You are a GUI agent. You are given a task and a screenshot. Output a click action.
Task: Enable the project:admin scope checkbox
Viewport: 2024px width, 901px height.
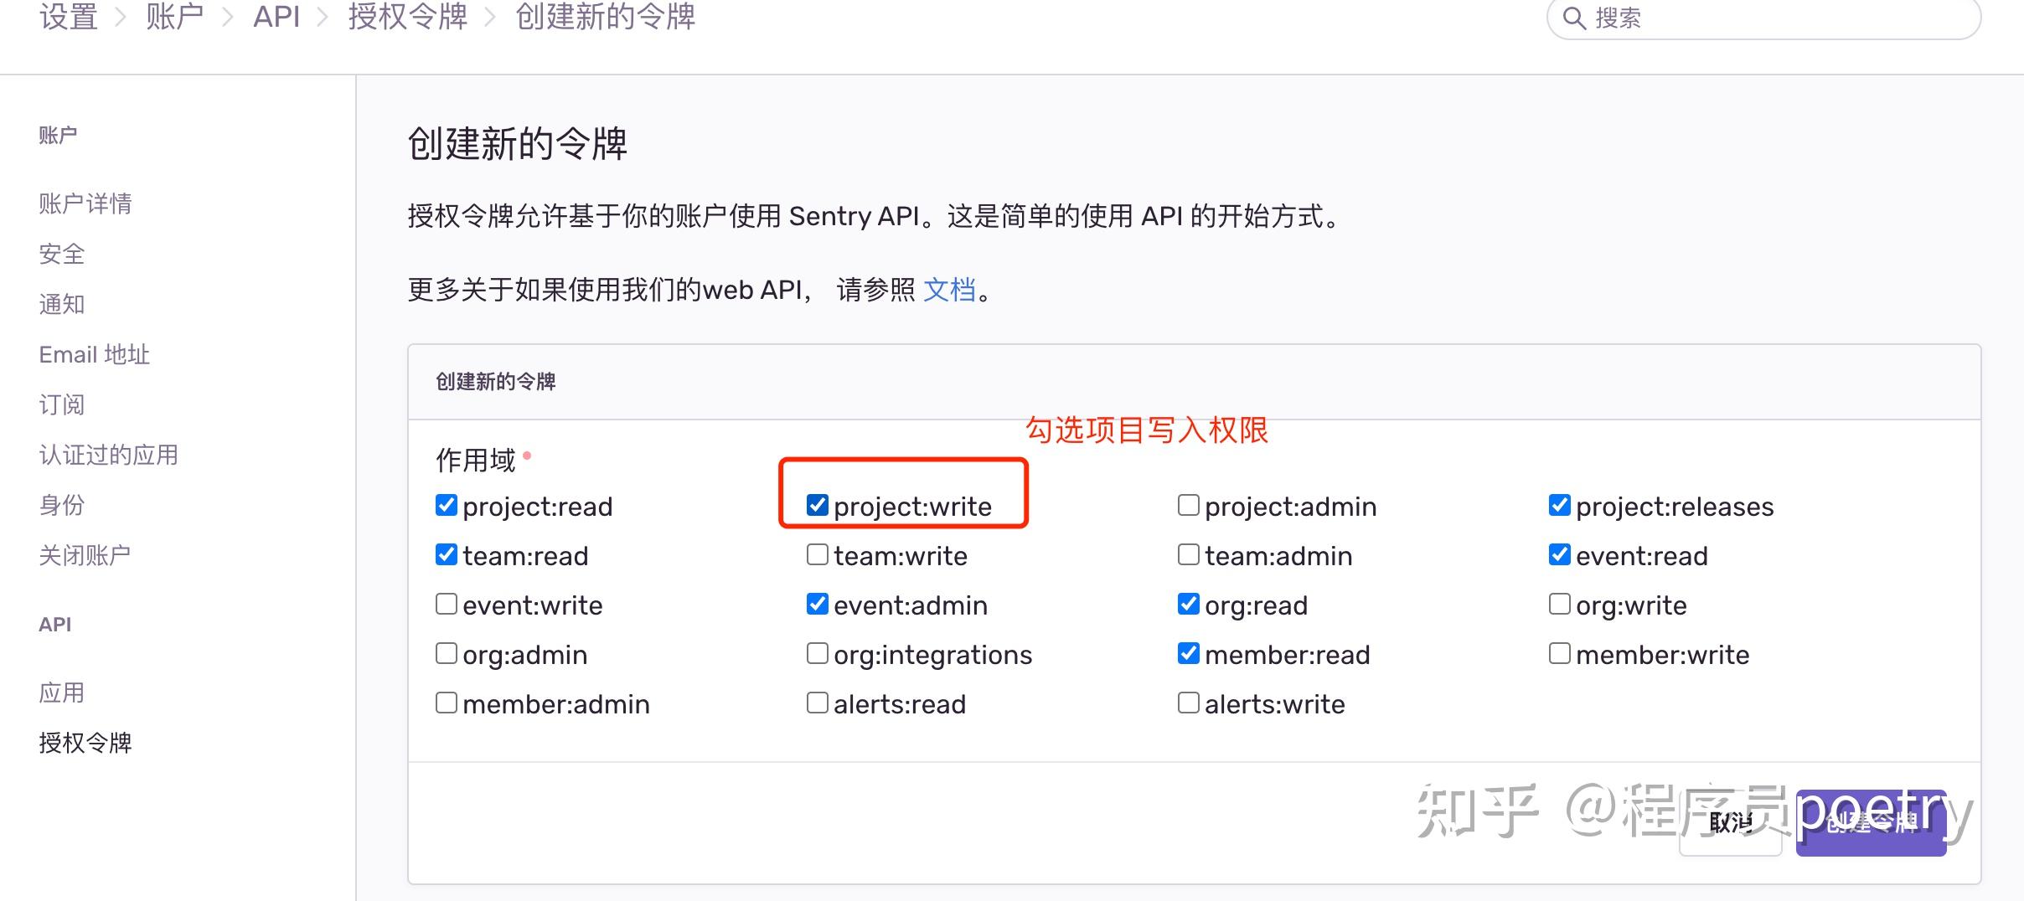click(1188, 504)
